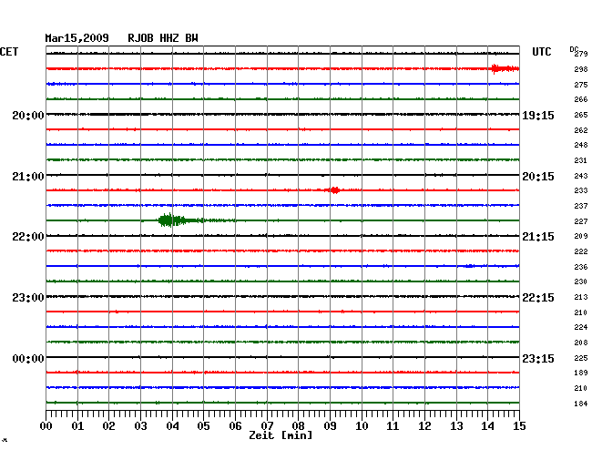Click the Zeit [min] axis title
Viewport: 592px width, 450px height.
click(281, 435)
